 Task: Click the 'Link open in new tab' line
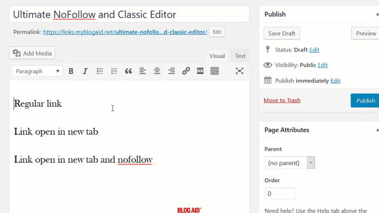tap(56, 131)
